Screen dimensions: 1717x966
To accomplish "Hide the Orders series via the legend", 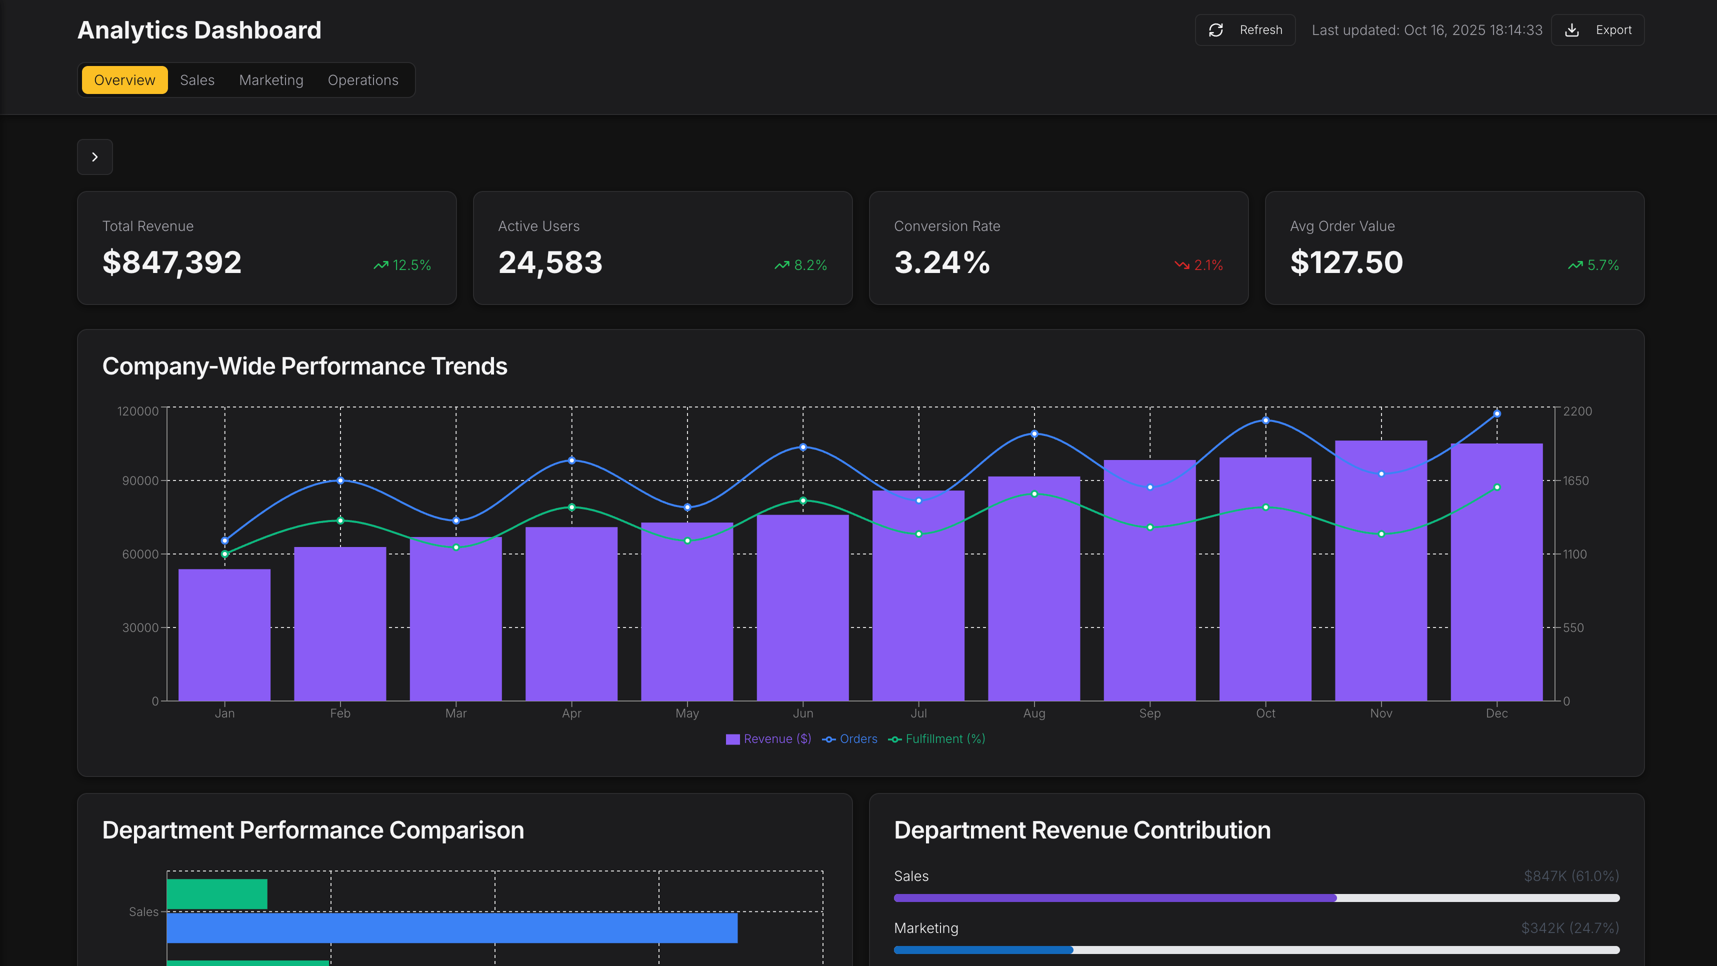I will 850,738.
